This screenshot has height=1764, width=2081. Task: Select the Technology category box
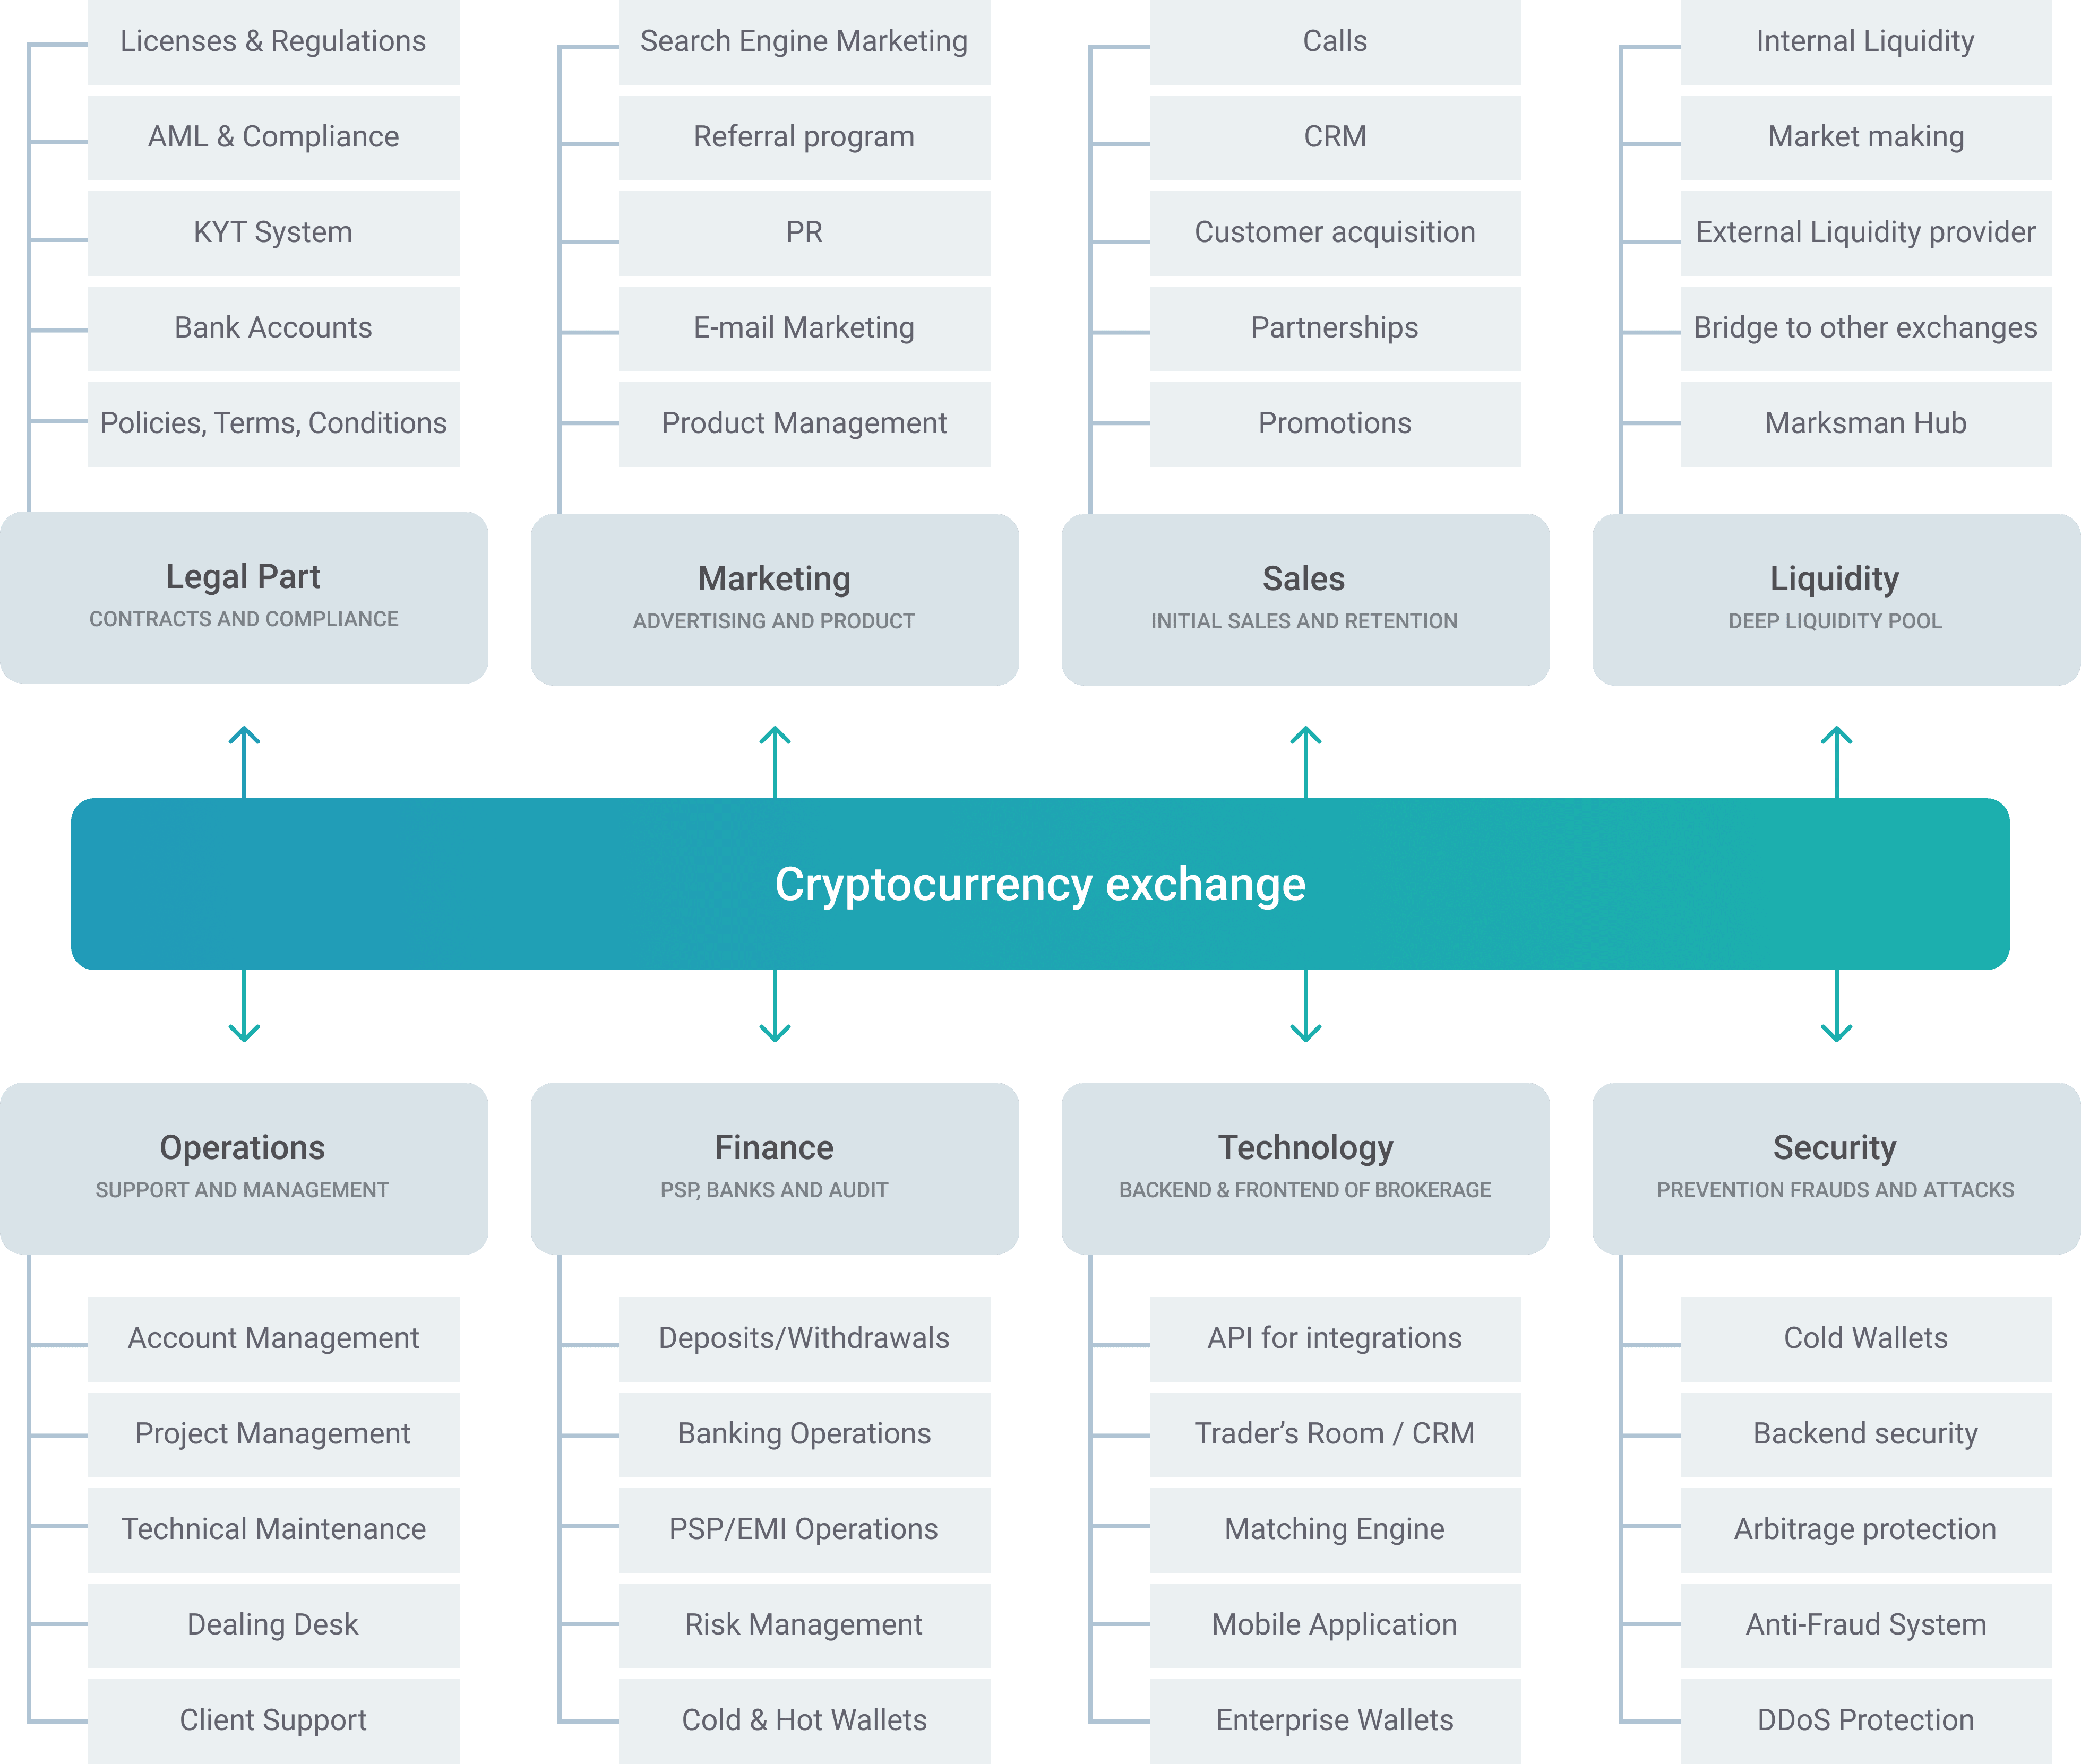tap(1305, 1168)
